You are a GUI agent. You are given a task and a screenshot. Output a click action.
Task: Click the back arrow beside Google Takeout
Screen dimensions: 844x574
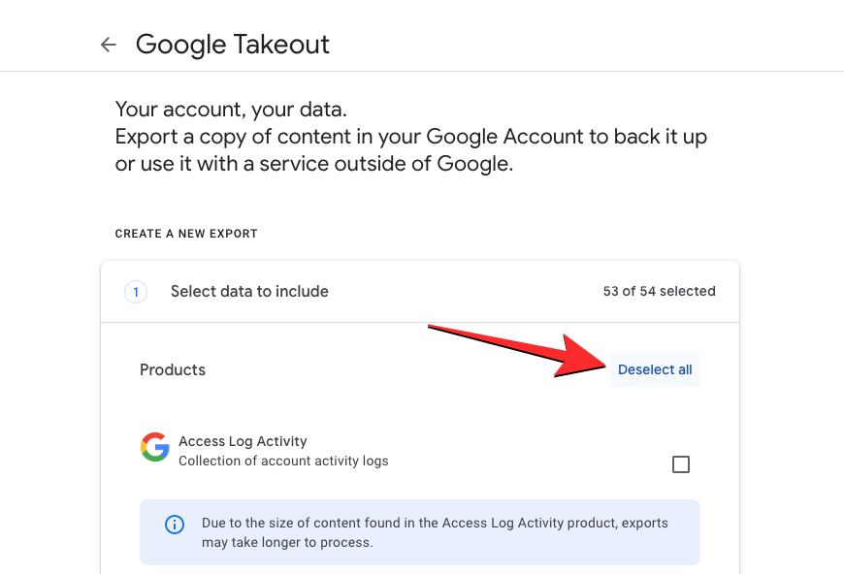click(x=109, y=45)
